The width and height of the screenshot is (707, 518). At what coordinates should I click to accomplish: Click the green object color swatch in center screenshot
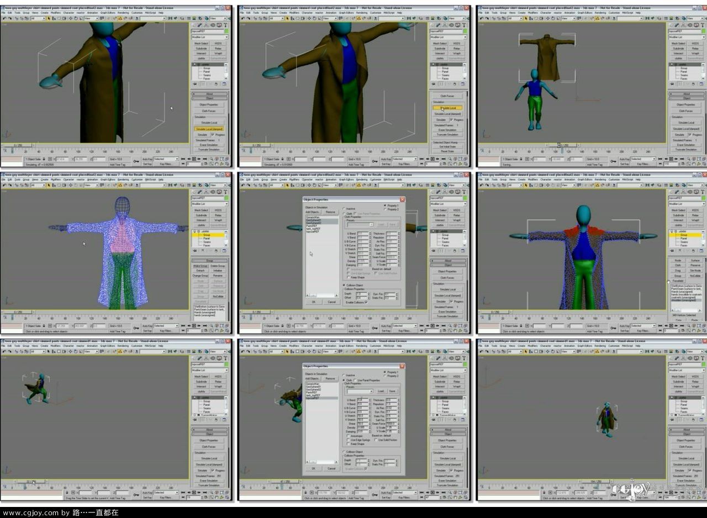[x=465, y=198]
